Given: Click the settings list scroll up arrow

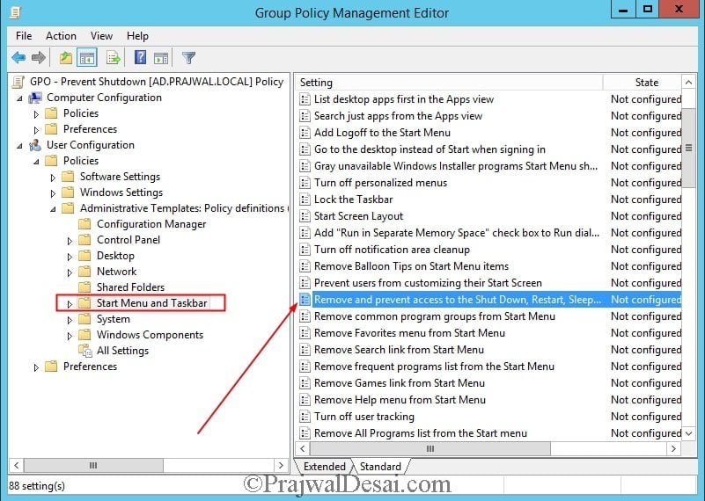Looking at the screenshot, I should [689, 83].
